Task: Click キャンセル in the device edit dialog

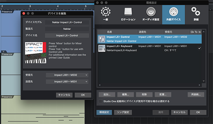Action: pyautogui.click(x=64, y=95)
